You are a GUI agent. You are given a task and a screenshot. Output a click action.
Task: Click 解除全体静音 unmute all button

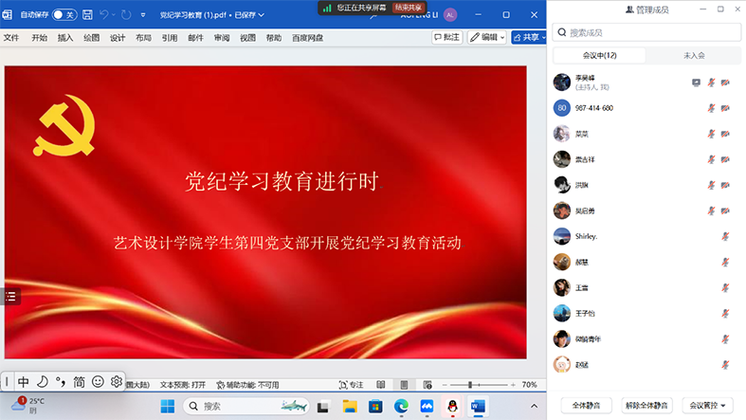(x=646, y=405)
